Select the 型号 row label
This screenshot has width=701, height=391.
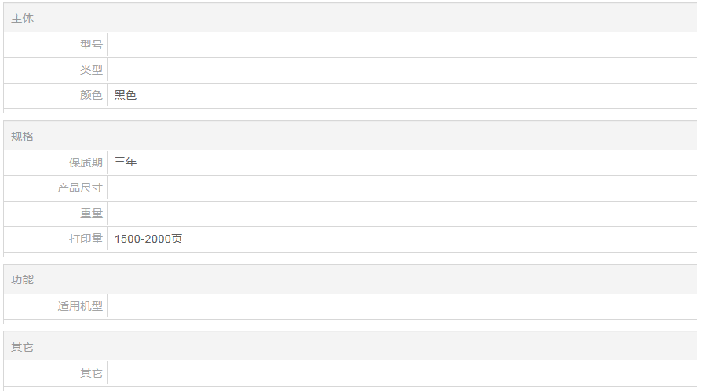(91, 45)
